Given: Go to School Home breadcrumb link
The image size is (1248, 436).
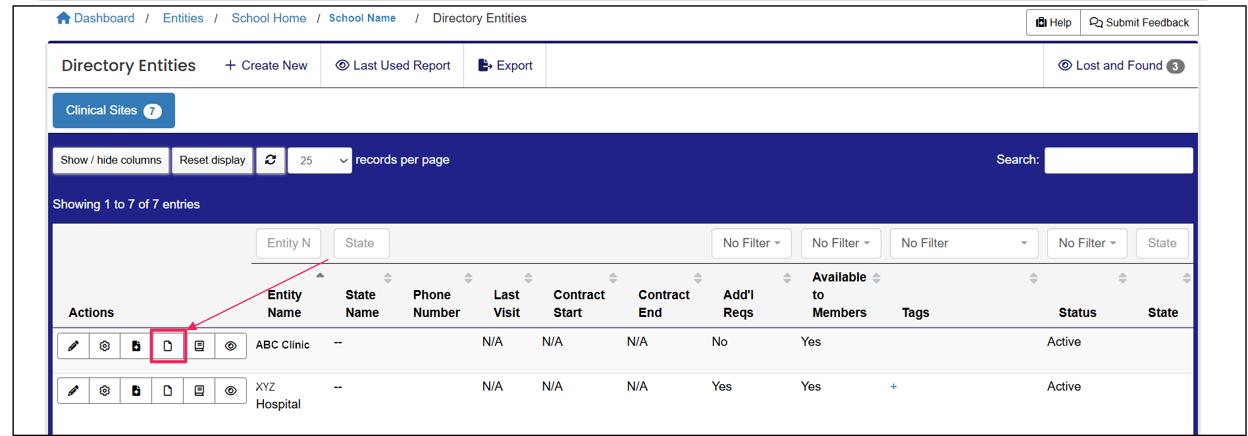Looking at the screenshot, I should (269, 18).
